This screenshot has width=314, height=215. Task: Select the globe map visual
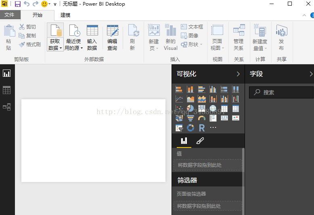tap(213, 109)
